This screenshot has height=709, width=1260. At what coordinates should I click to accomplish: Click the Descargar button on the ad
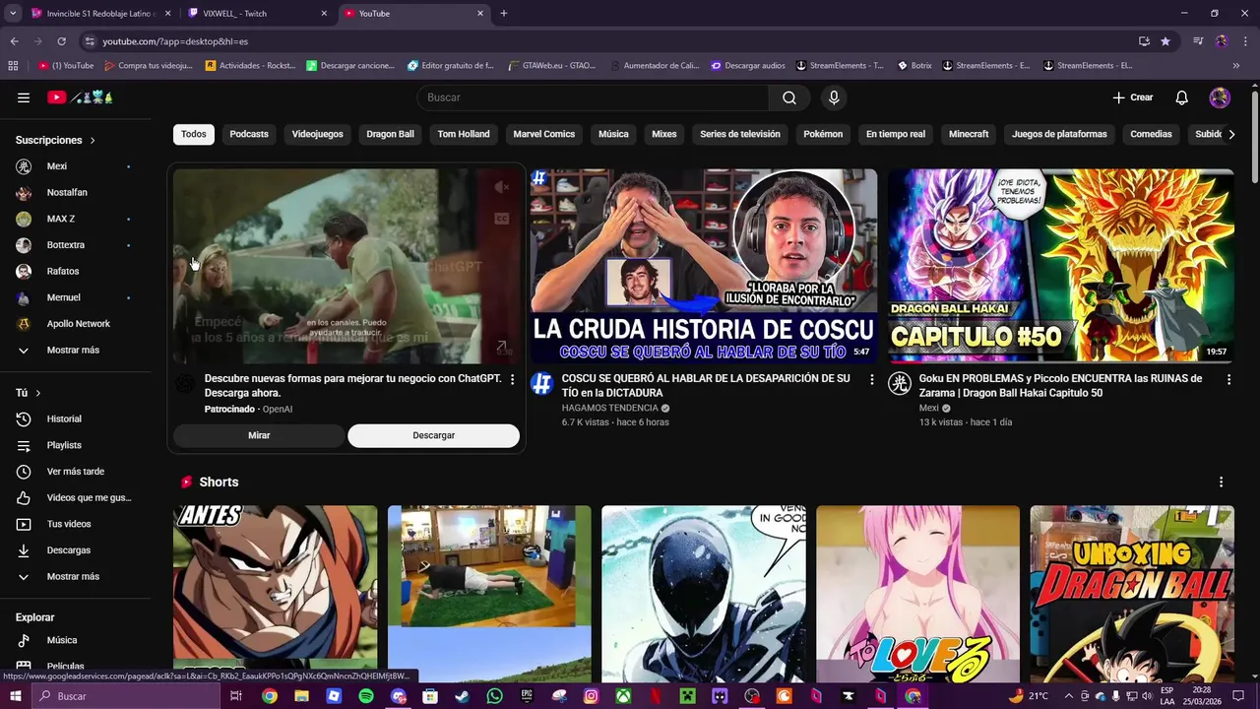pyautogui.click(x=434, y=435)
